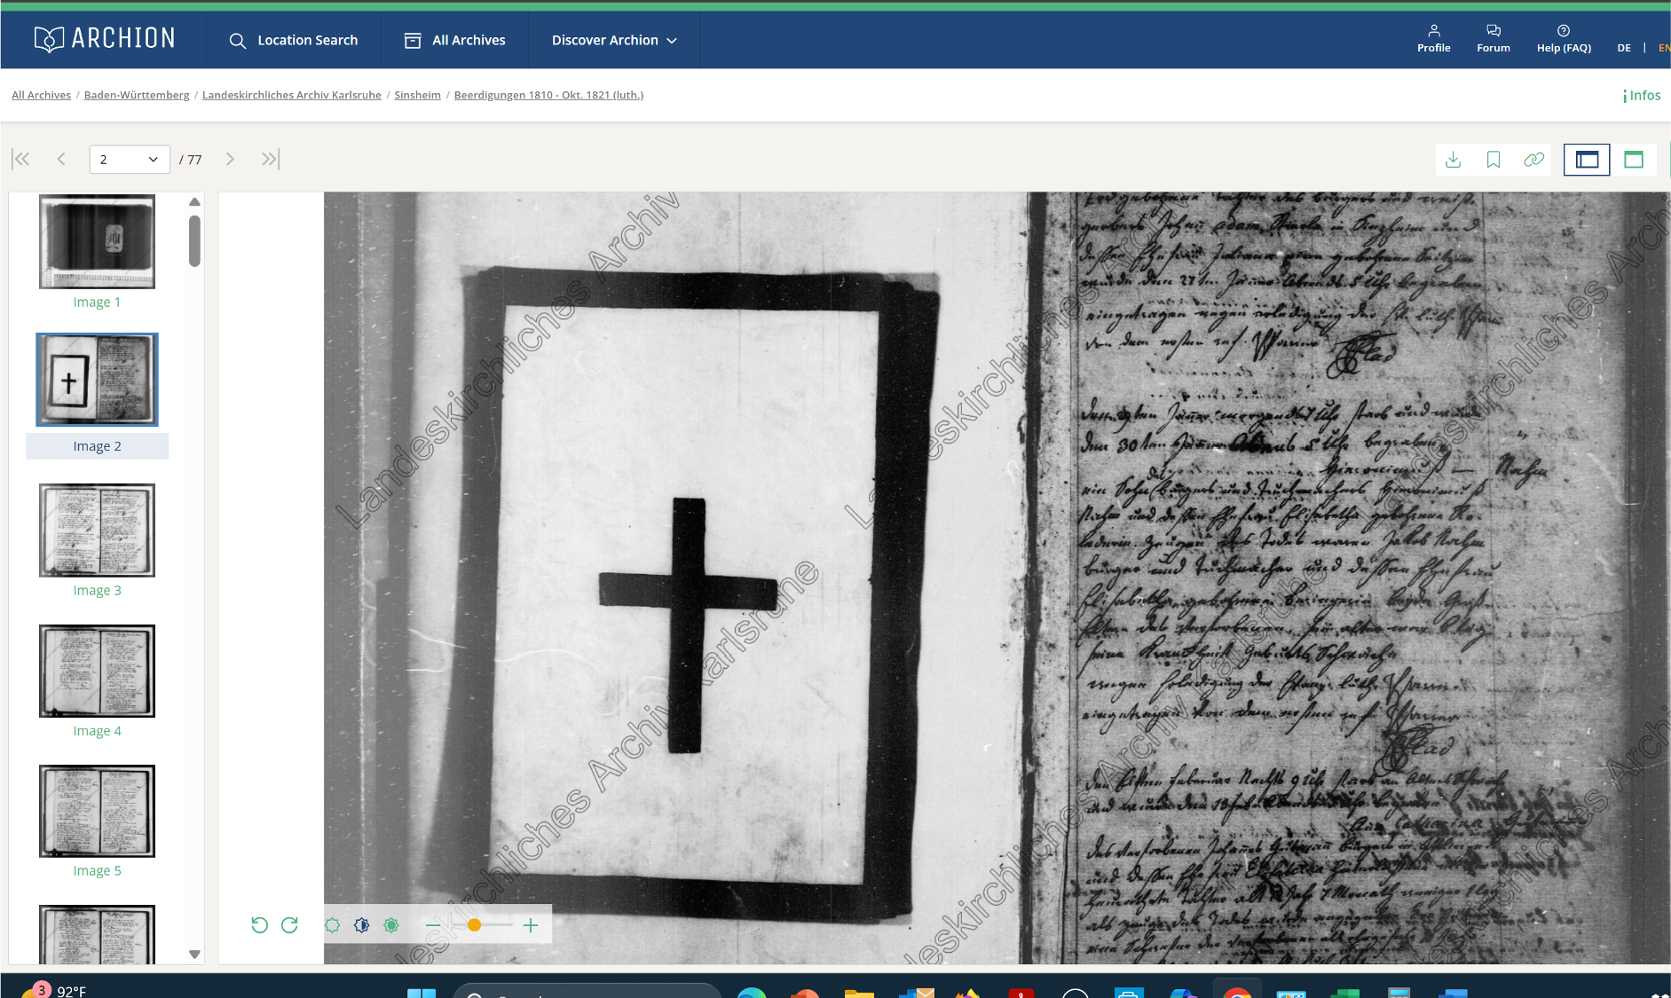Jump to the first page

click(x=21, y=159)
